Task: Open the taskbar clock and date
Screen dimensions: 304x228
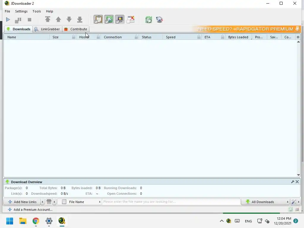Action: [x=282, y=221]
